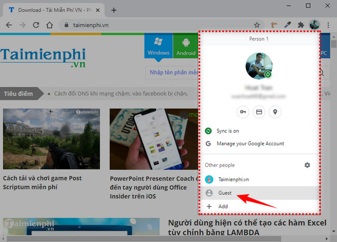The image size is (337, 242).
Task: Open manage people via the gear icon
Action: coord(307,165)
